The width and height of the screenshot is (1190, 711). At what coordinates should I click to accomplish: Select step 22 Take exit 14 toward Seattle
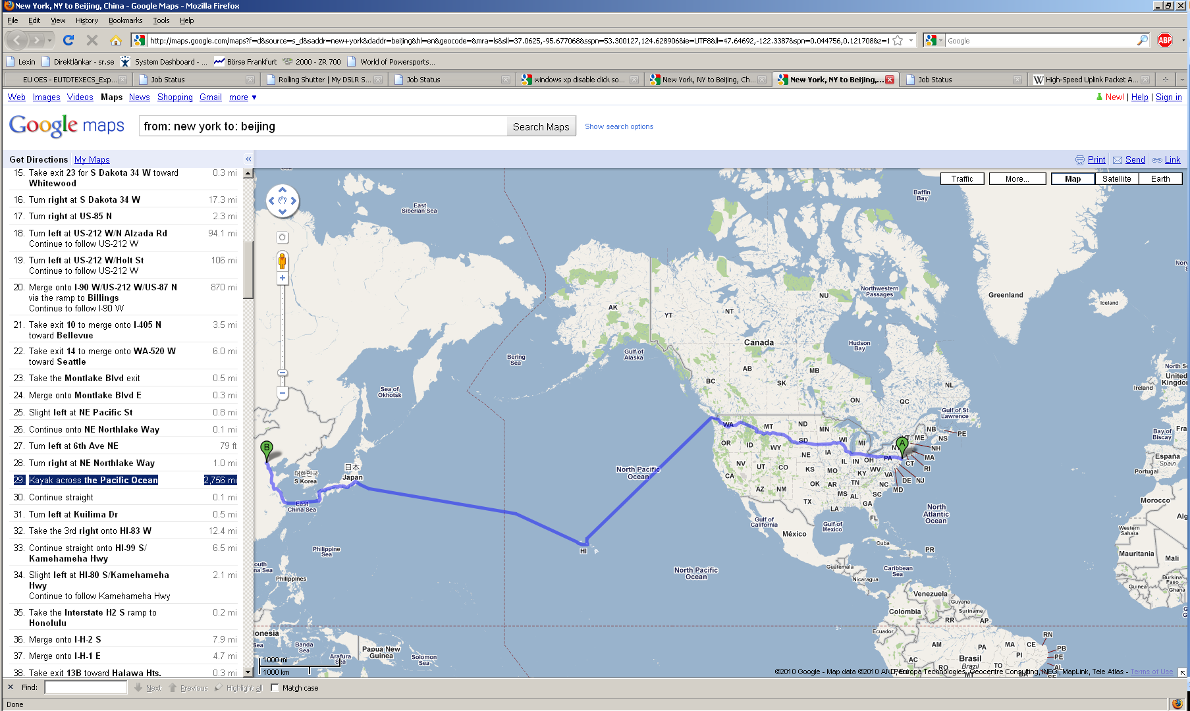click(124, 356)
